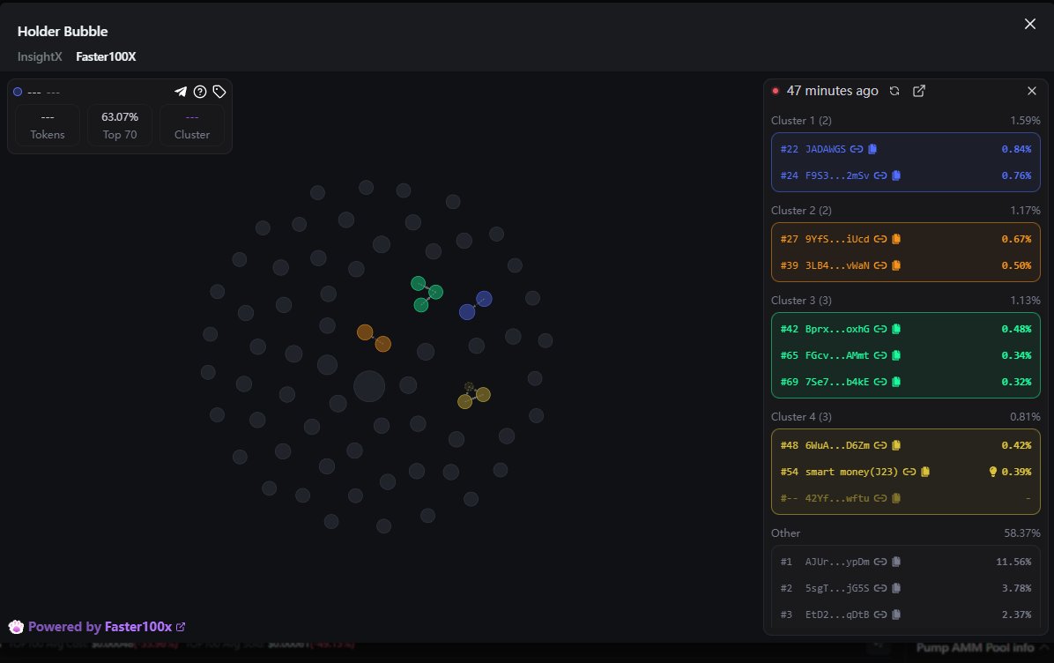Copy address of #1 AJUr...ypDm

pyautogui.click(x=896, y=562)
